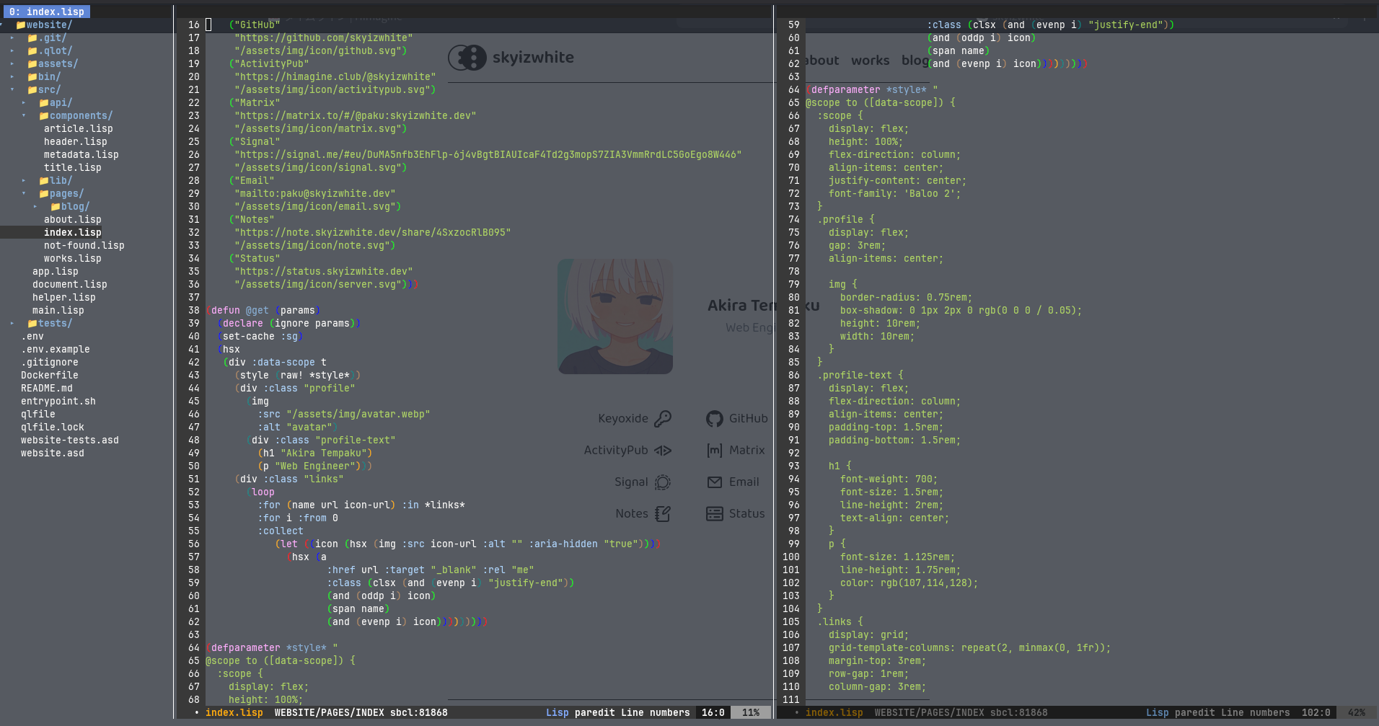The image size is (1379, 726).
Task: Click the Notes pencil icon
Action: click(663, 514)
